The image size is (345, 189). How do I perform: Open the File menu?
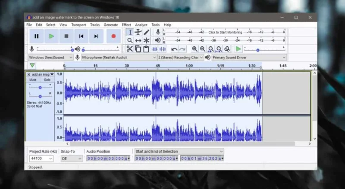coord(29,25)
